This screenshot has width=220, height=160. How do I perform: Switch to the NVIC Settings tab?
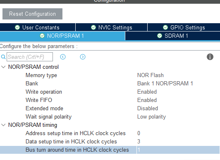pyautogui.click(x=112, y=27)
